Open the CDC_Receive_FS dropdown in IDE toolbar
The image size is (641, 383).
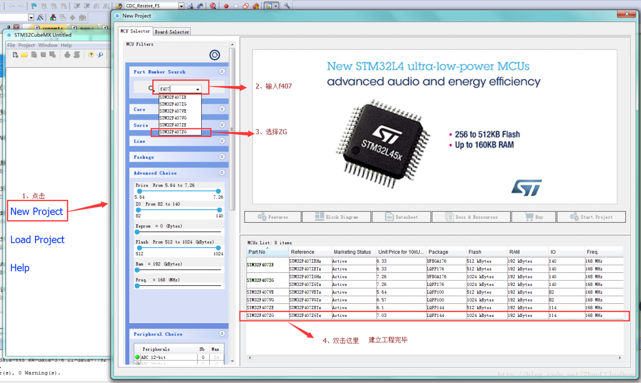coord(181,6)
